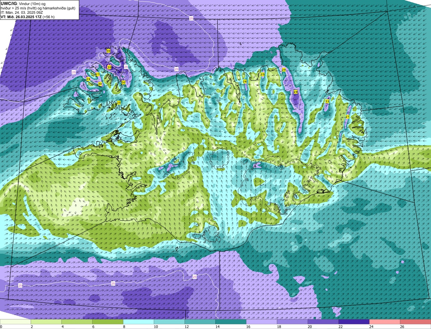This screenshot has width=431, height=329.
Task: Click the yellow max gust label 35
Action: click(x=109, y=67)
